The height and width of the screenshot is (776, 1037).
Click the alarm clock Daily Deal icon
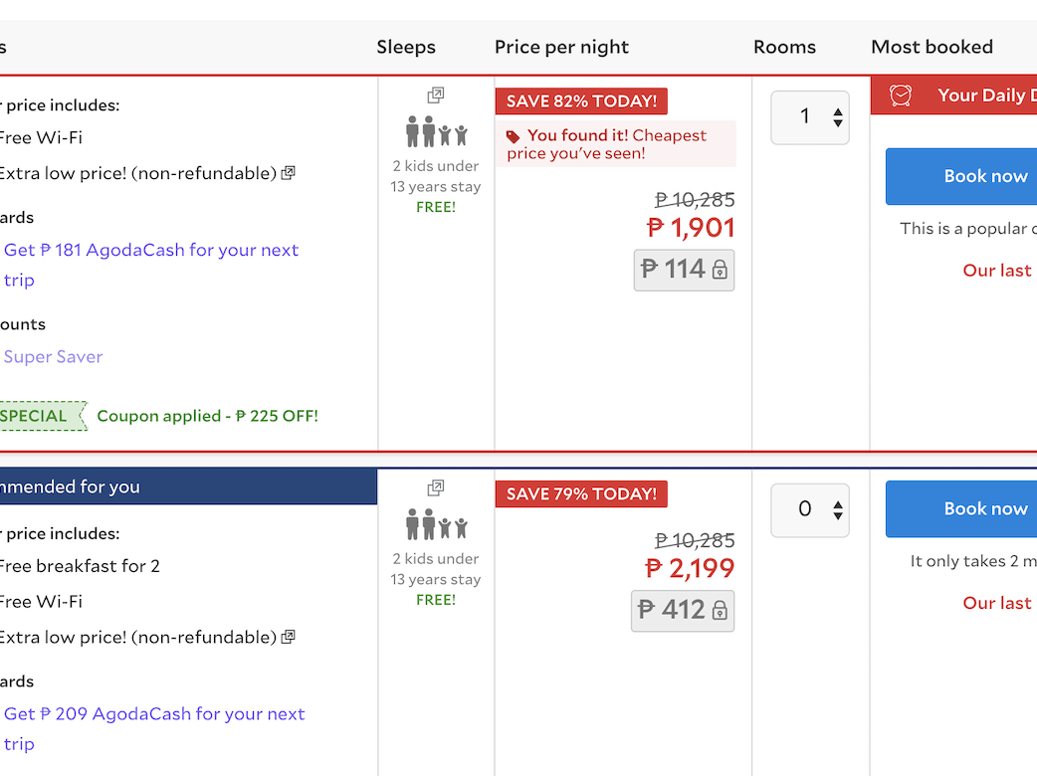[901, 96]
